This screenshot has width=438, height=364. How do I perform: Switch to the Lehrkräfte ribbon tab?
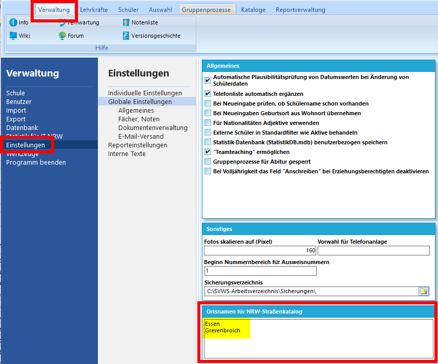pyautogui.click(x=94, y=10)
